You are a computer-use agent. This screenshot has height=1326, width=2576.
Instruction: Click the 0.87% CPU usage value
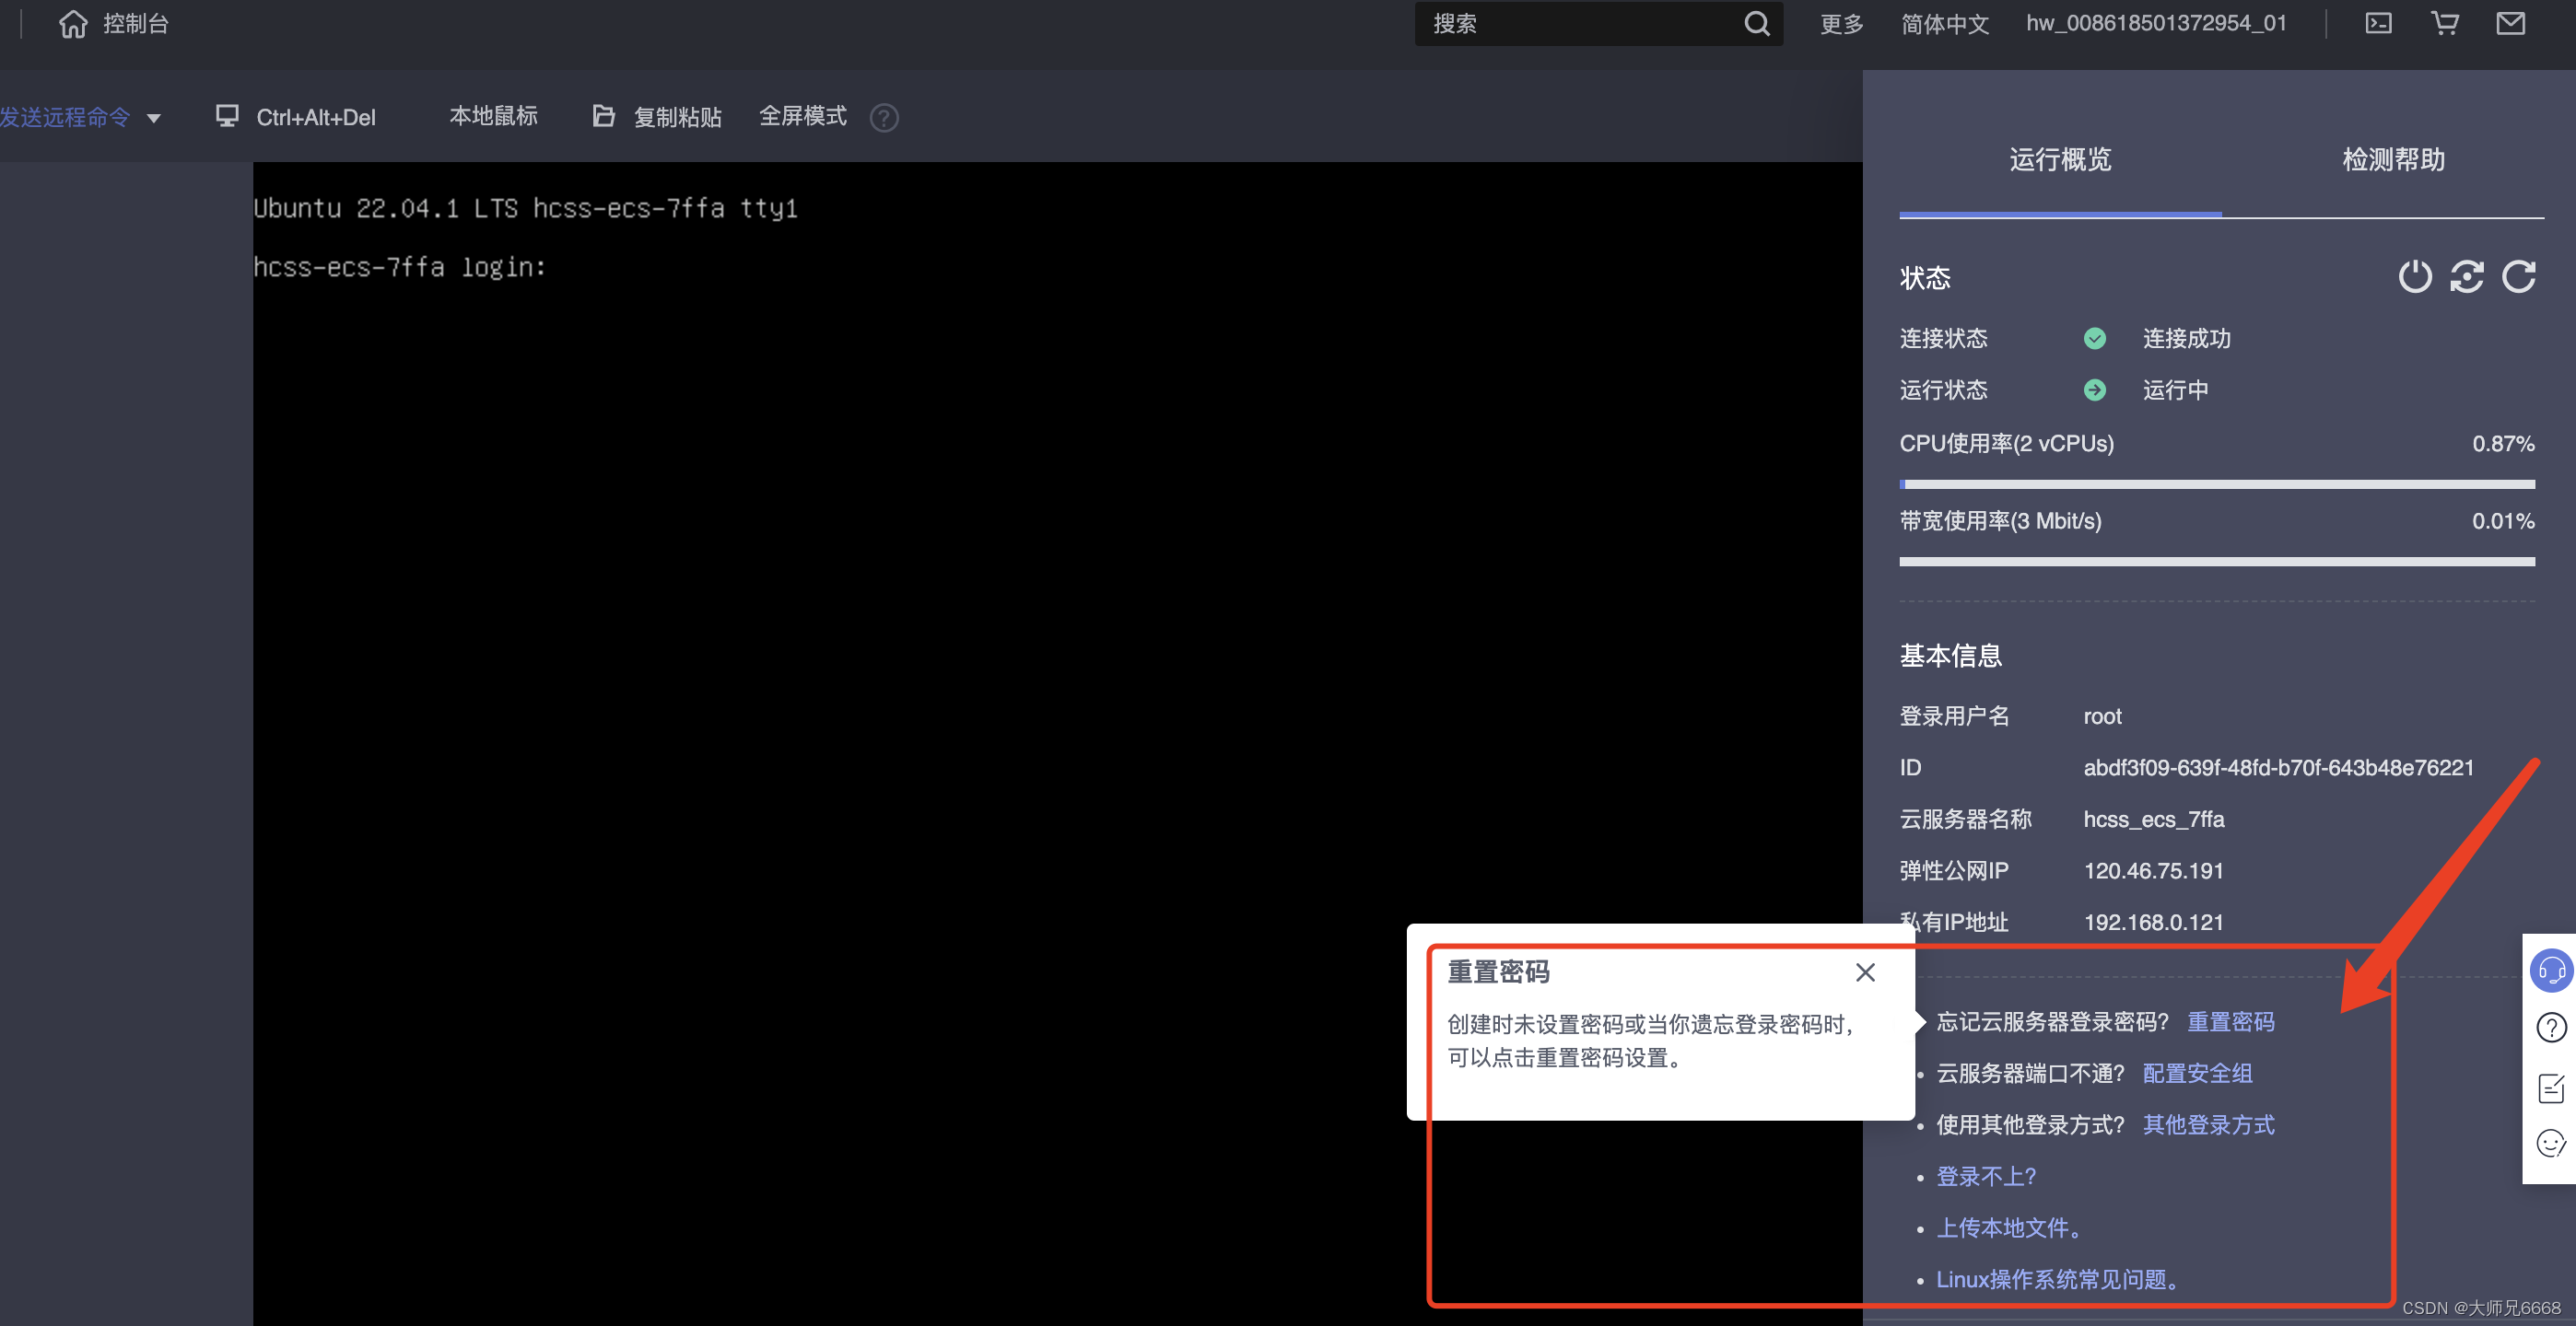click(2503, 444)
